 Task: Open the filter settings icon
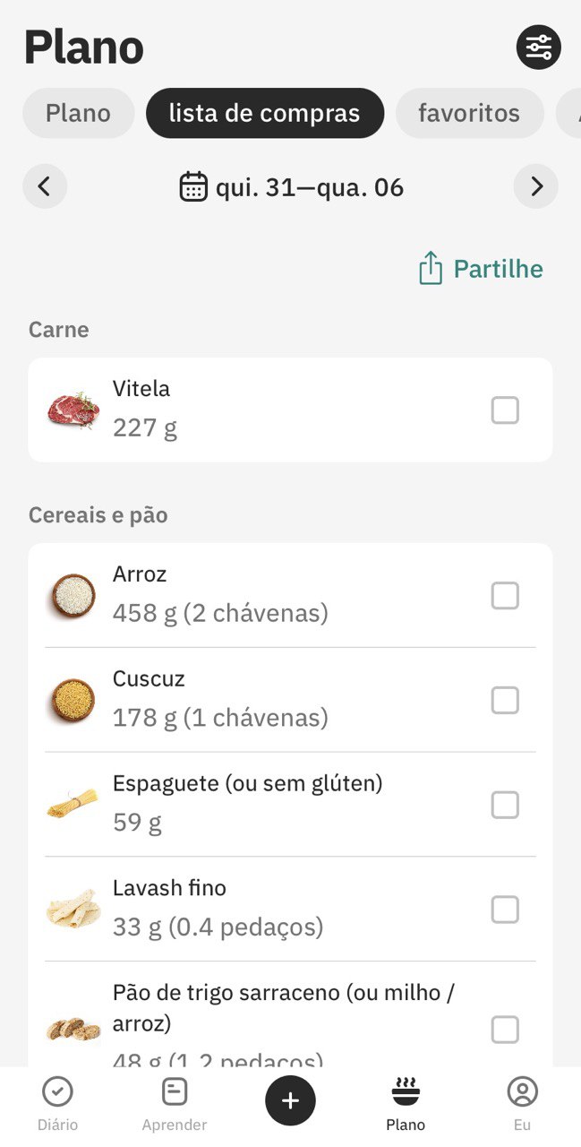(538, 47)
